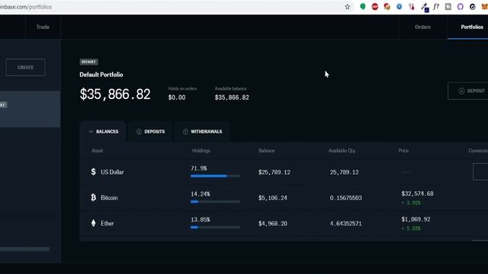Click the $1,069.92 Ether price

(416, 219)
